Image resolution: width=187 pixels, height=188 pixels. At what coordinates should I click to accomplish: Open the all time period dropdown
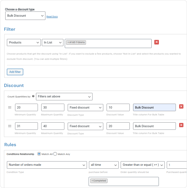click(x=104, y=165)
